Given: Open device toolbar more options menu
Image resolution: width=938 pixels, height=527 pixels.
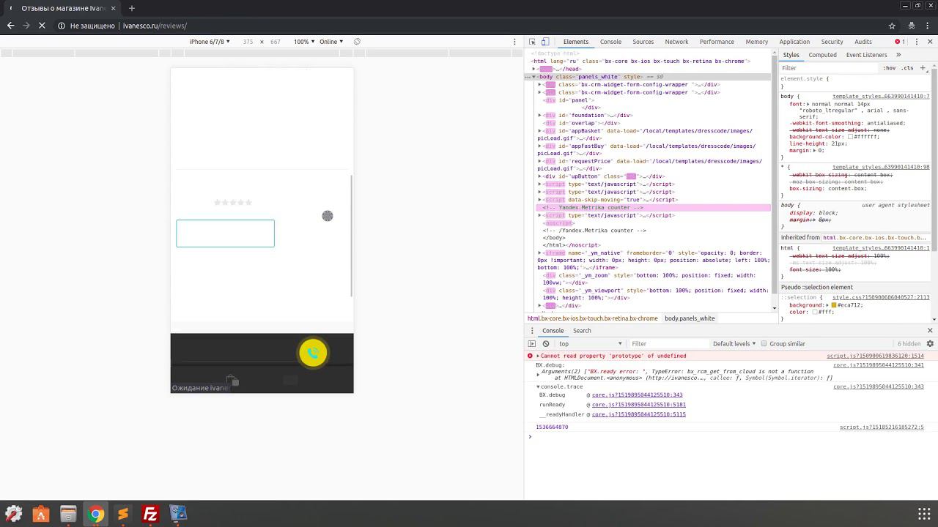Looking at the screenshot, I should [x=514, y=42].
